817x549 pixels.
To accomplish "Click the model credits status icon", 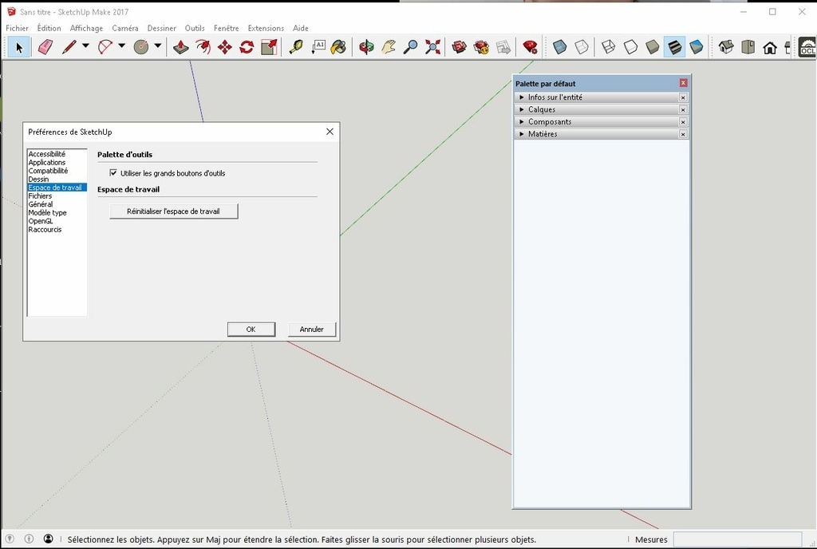I will (x=30, y=539).
